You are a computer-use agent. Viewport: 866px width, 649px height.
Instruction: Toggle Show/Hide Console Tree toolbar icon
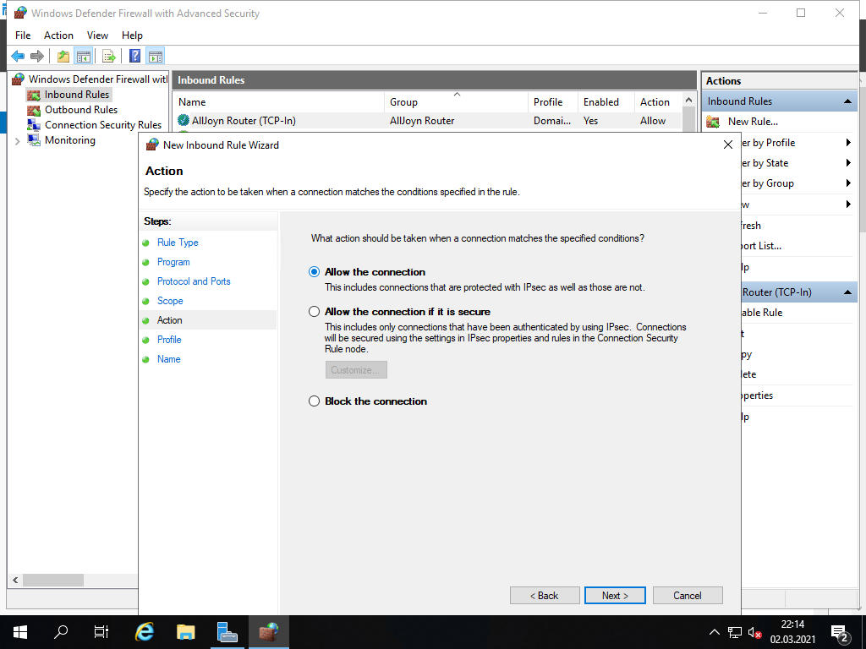coord(83,57)
